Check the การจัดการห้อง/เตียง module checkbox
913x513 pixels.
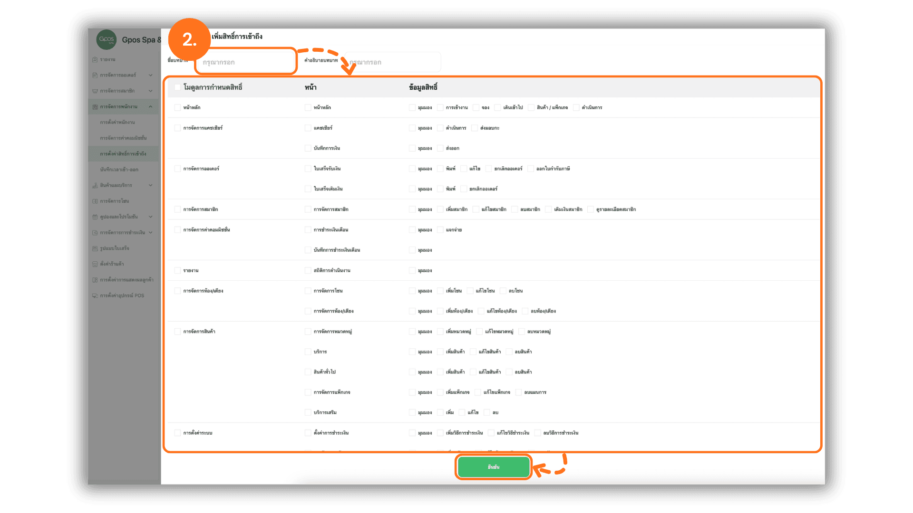(x=177, y=291)
